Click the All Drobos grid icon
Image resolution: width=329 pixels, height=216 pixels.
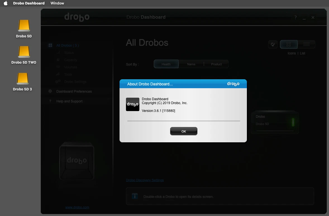click(x=50, y=45)
